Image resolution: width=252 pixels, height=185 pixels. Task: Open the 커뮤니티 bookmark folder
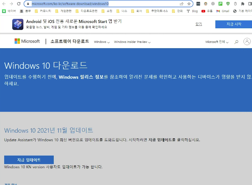pos(43,11)
